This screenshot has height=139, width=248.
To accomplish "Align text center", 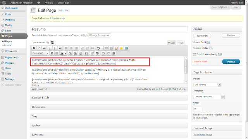I will tap(71, 48).
